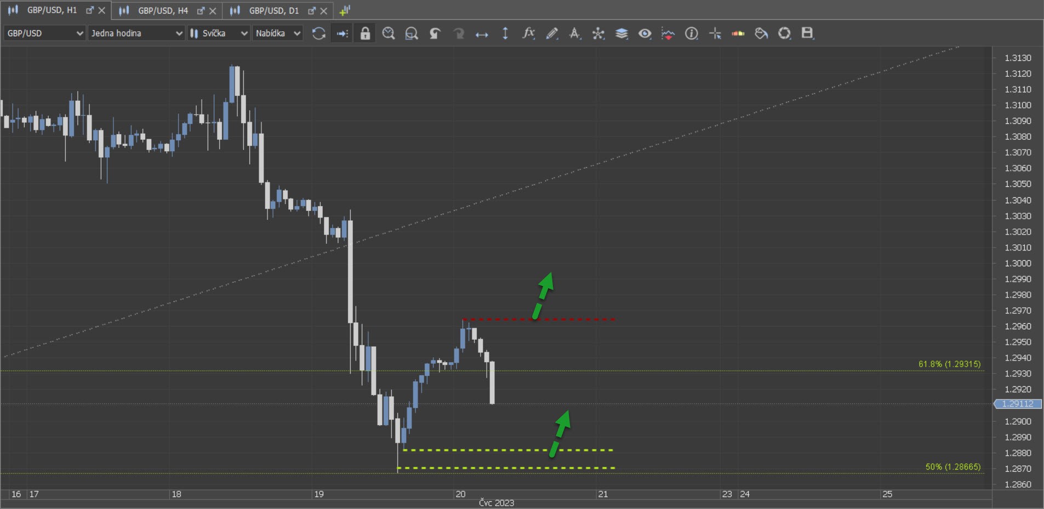Image resolution: width=1044 pixels, height=509 pixels.
Task: Click the zoom to area magnifier icon
Action: tap(411, 33)
